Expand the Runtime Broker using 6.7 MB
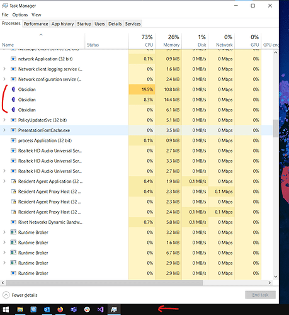This screenshot has width=289, height=315. point(4,253)
